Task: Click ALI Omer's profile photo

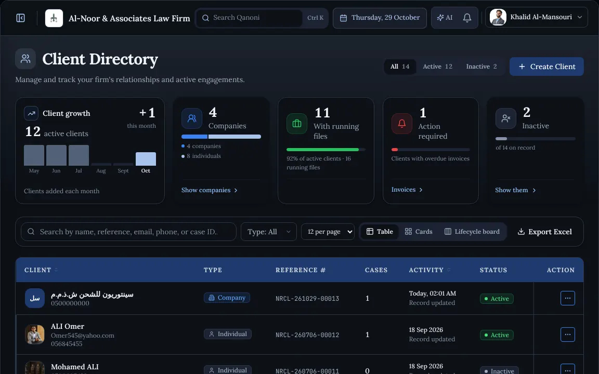Action: click(x=35, y=335)
